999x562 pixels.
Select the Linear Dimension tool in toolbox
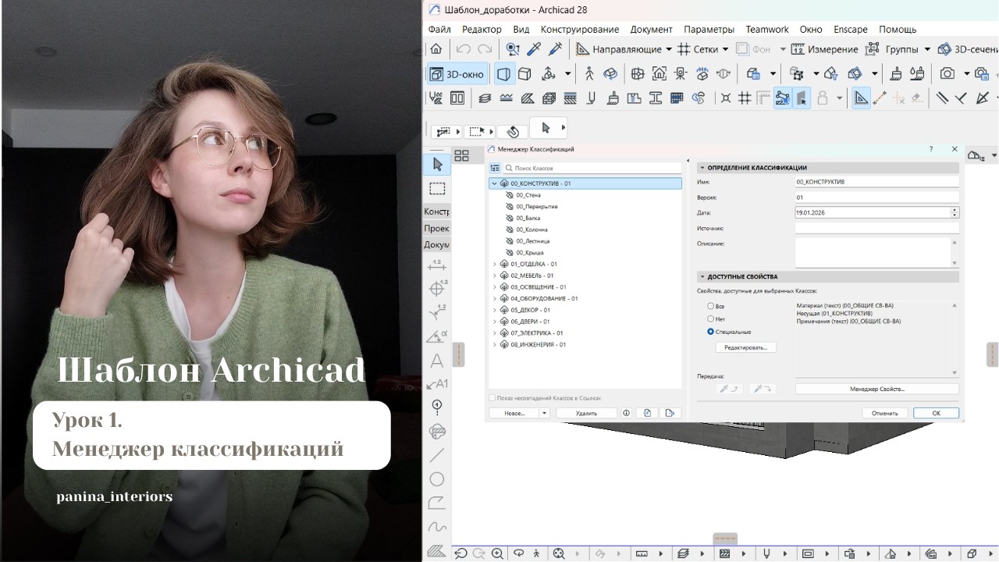(x=437, y=265)
